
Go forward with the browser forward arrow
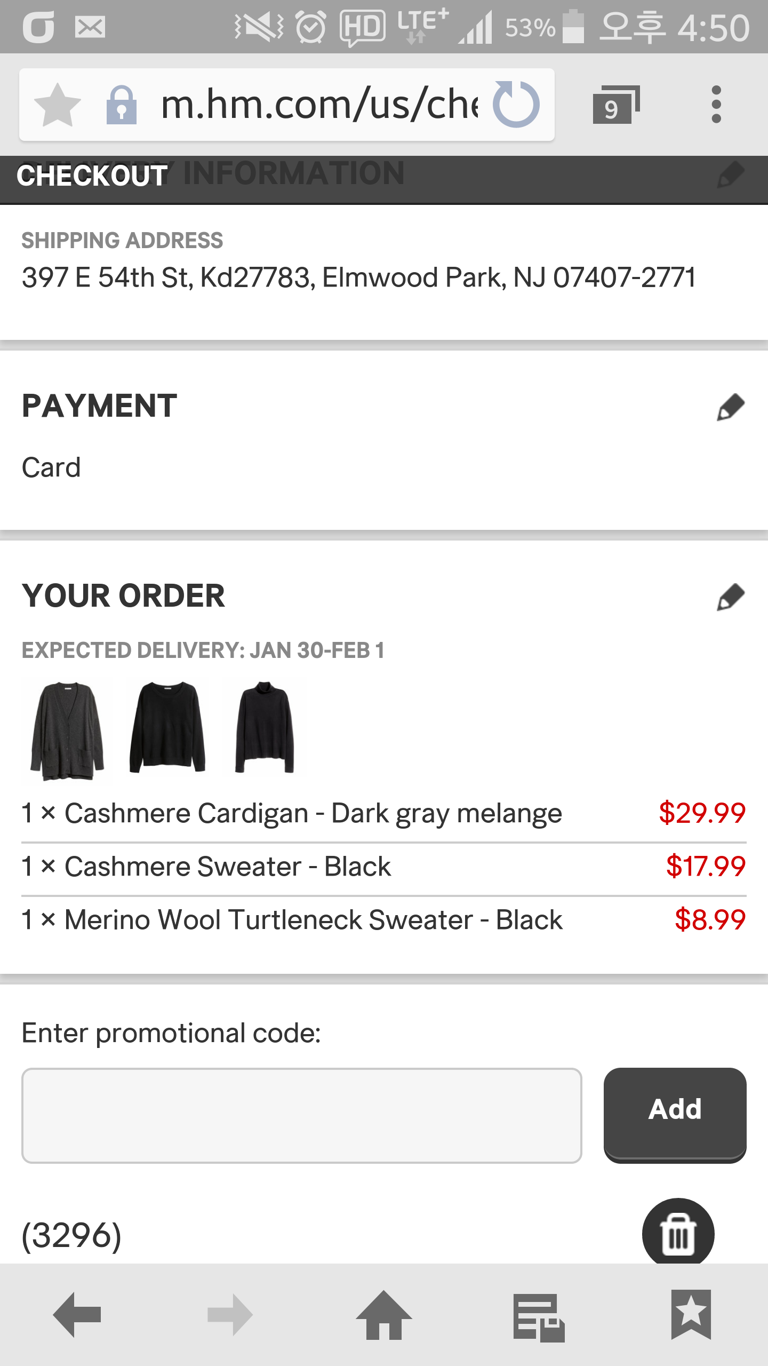(230, 1315)
